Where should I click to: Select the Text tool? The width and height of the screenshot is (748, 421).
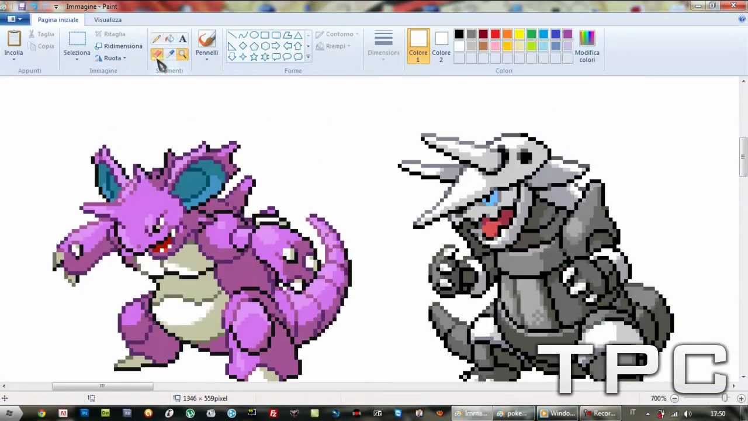(182, 39)
